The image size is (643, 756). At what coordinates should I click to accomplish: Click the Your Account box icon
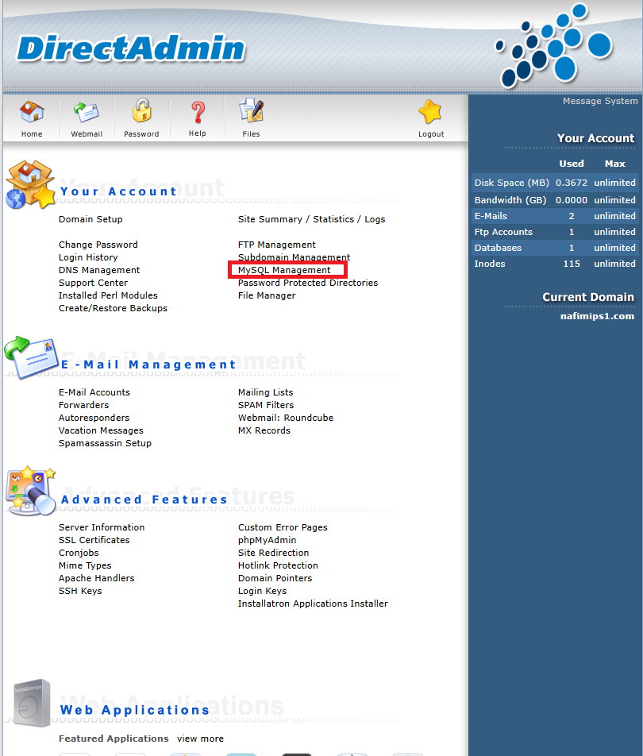(30, 185)
